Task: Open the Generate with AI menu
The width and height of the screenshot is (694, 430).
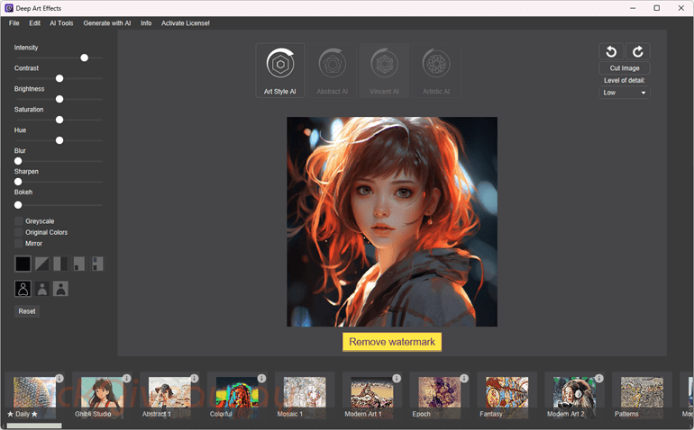Action: [107, 23]
